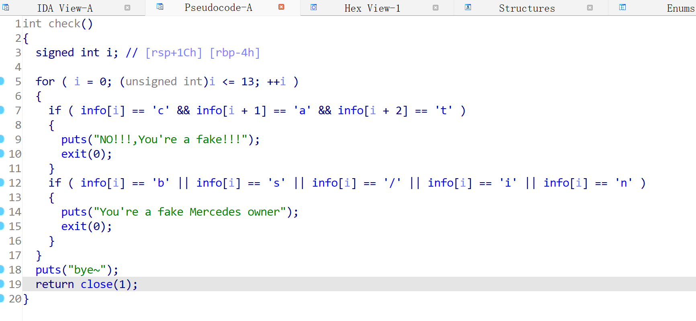Click the fake Mercedes owner string
696x321 pixels.
pyautogui.click(x=190, y=212)
